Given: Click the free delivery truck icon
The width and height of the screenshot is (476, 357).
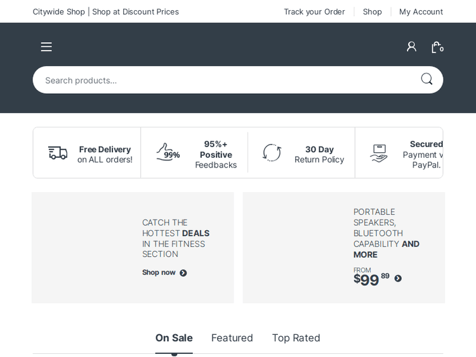Looking at the screenshot, I should [58, 153].
